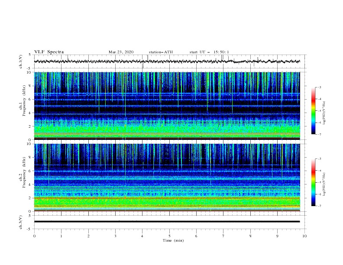Click the "VLF Spectra" title text
The width and height of the screenshot is (343, 265).
pyautogui.click(x=49, y=52)
